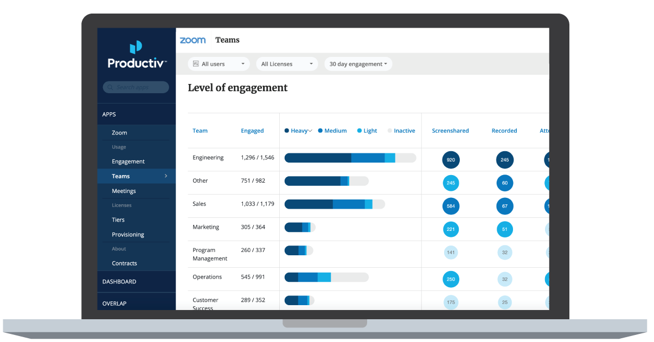Click Operations' Recorded badge showing 32
This screenshot has width=654, height=342.
pyautogui.click(x=504, y=279)
